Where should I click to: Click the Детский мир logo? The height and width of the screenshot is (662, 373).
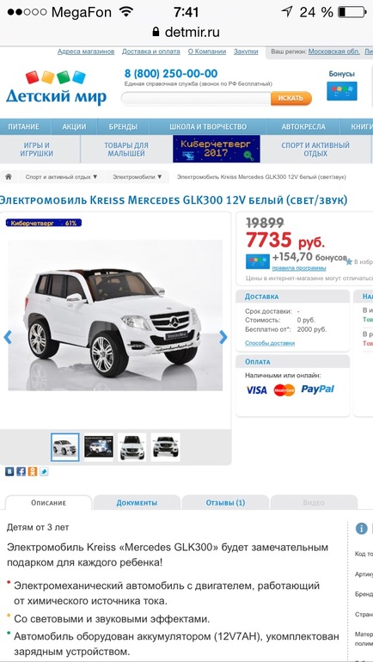click(x=56, y=88)
